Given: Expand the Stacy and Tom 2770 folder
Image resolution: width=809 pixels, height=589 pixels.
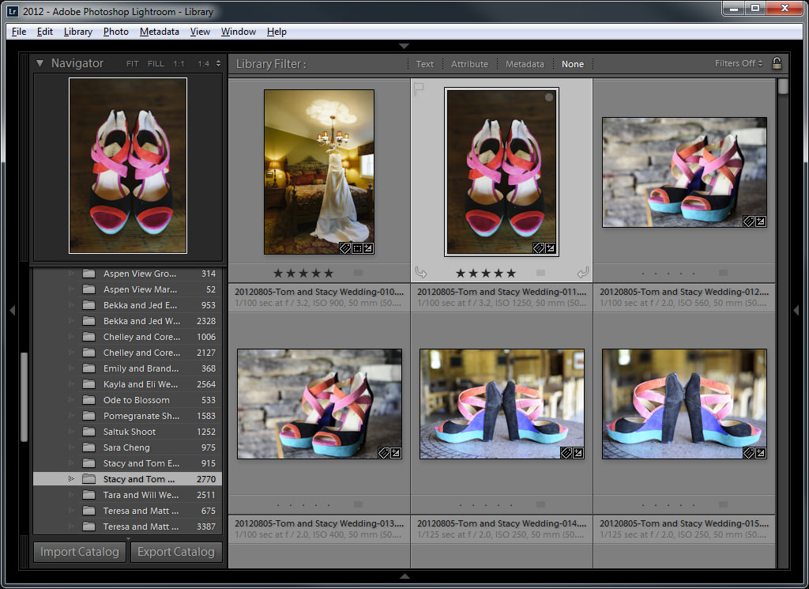Looking at the screenshot, I should click(x=71, y=479).
